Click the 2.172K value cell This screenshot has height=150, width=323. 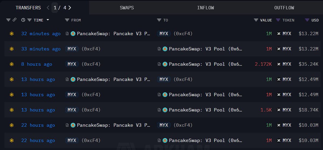[x=263, y=64]
